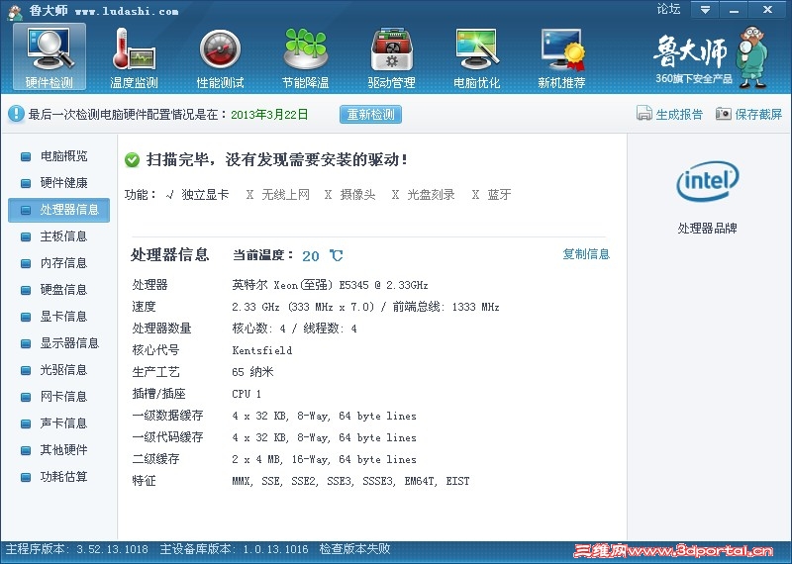Click the 核心数: 4 / 线程数: 4 value

pyautogui.click(x=294, y=329)
